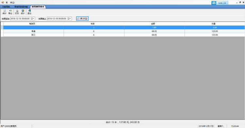Click the application logo icon in title bar
Image resolution: width=245 pixels, height=128 pixels.
(x=3, y=2)
